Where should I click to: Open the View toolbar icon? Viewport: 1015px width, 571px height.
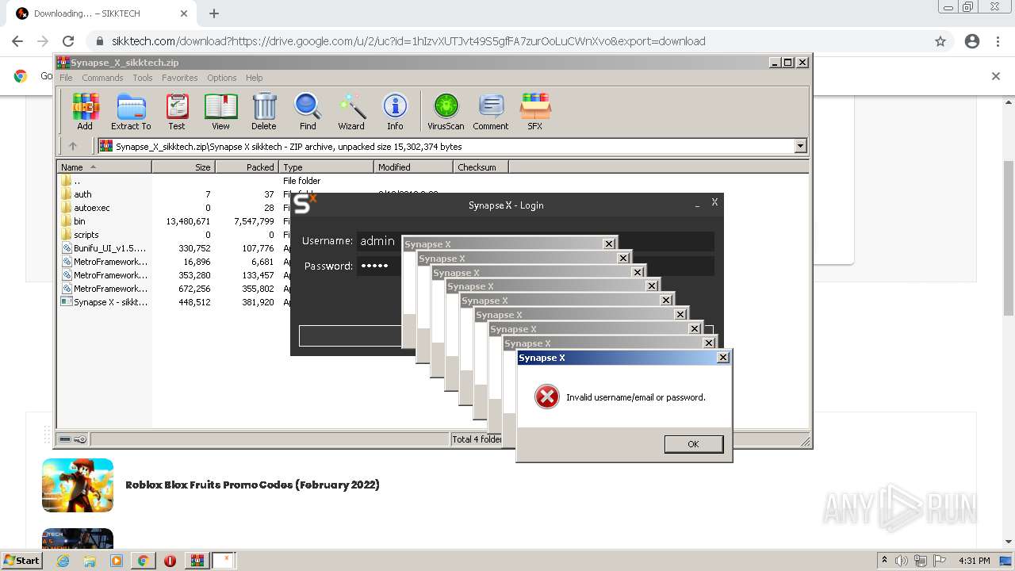(220, 111)
